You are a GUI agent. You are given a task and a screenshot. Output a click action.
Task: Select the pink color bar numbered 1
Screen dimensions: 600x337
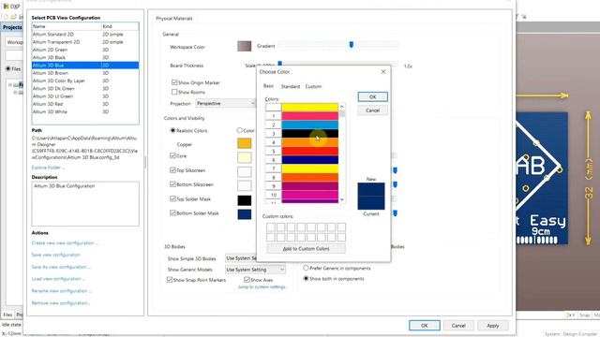pyautogui.click(x=310, y=116)
